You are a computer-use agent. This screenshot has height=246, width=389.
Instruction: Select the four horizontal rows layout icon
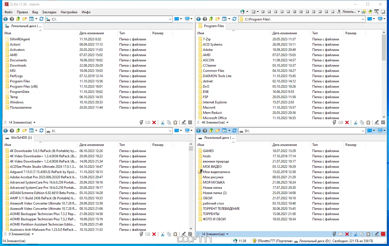301,12
